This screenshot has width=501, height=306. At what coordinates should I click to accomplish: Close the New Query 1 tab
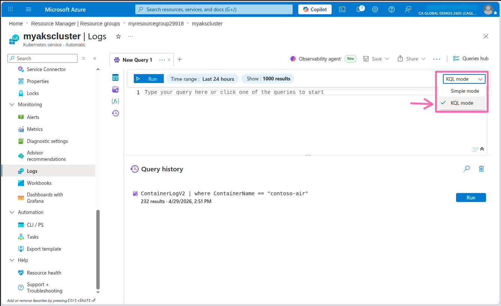(x=169, y=60)
